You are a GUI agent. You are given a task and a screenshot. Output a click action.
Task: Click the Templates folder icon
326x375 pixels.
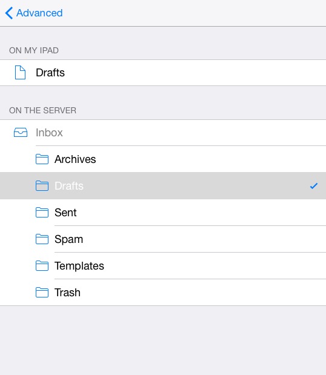[x=42, y=266]
